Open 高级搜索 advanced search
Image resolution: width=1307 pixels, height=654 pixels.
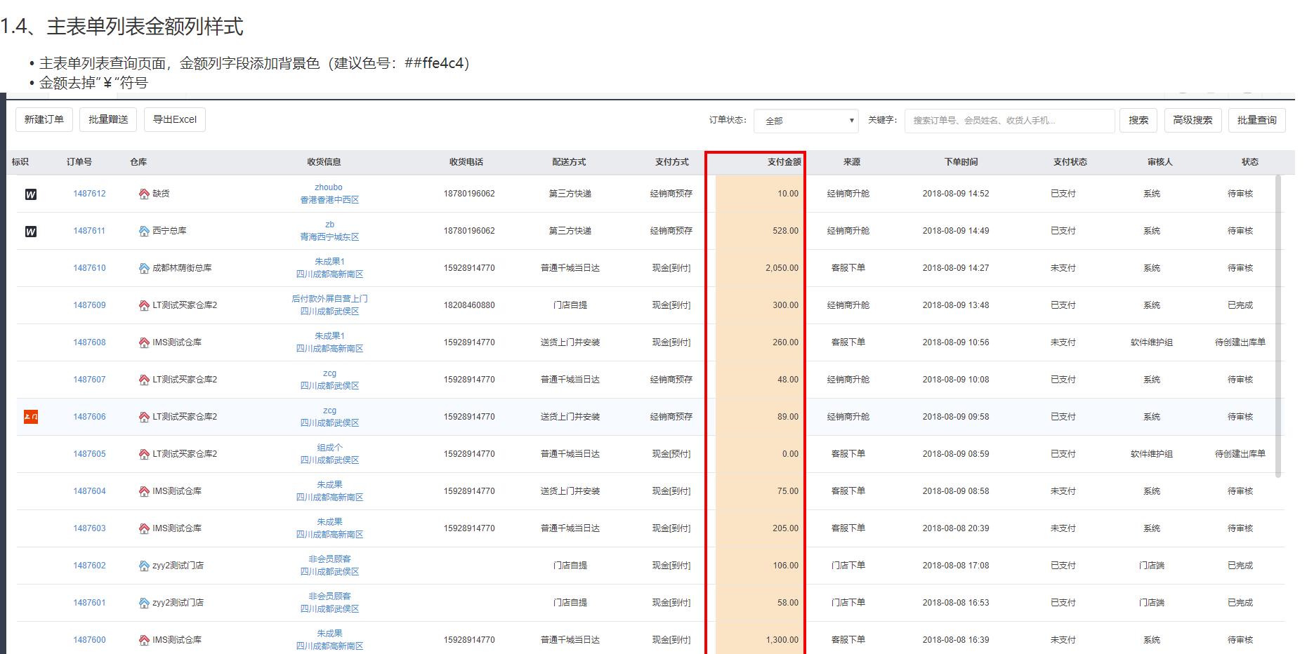pos(1193,120)
